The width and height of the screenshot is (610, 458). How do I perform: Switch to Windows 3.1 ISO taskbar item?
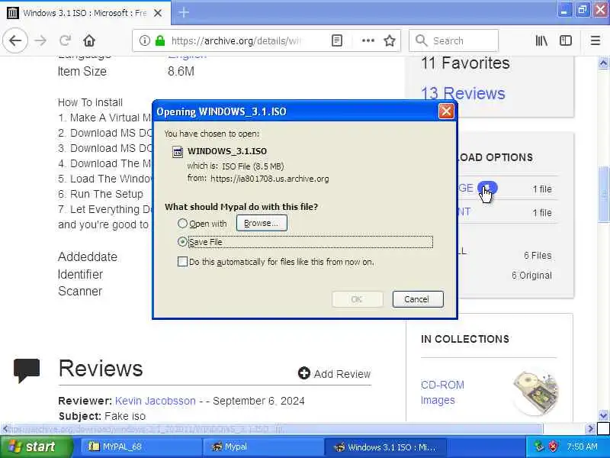pos(385,447)
